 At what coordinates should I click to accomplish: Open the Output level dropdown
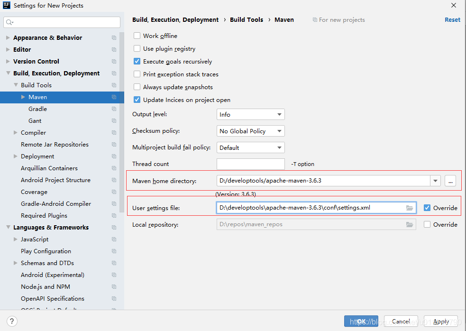(250, 114)
